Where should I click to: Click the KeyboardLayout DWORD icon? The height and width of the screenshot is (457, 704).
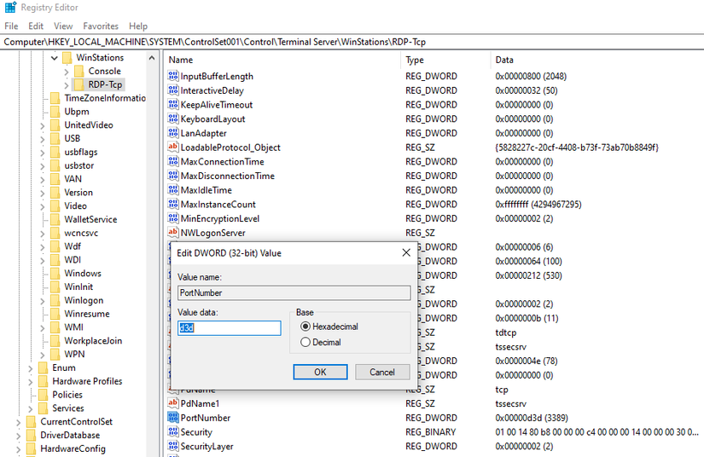pyautogui.click(x=173, y=119)
